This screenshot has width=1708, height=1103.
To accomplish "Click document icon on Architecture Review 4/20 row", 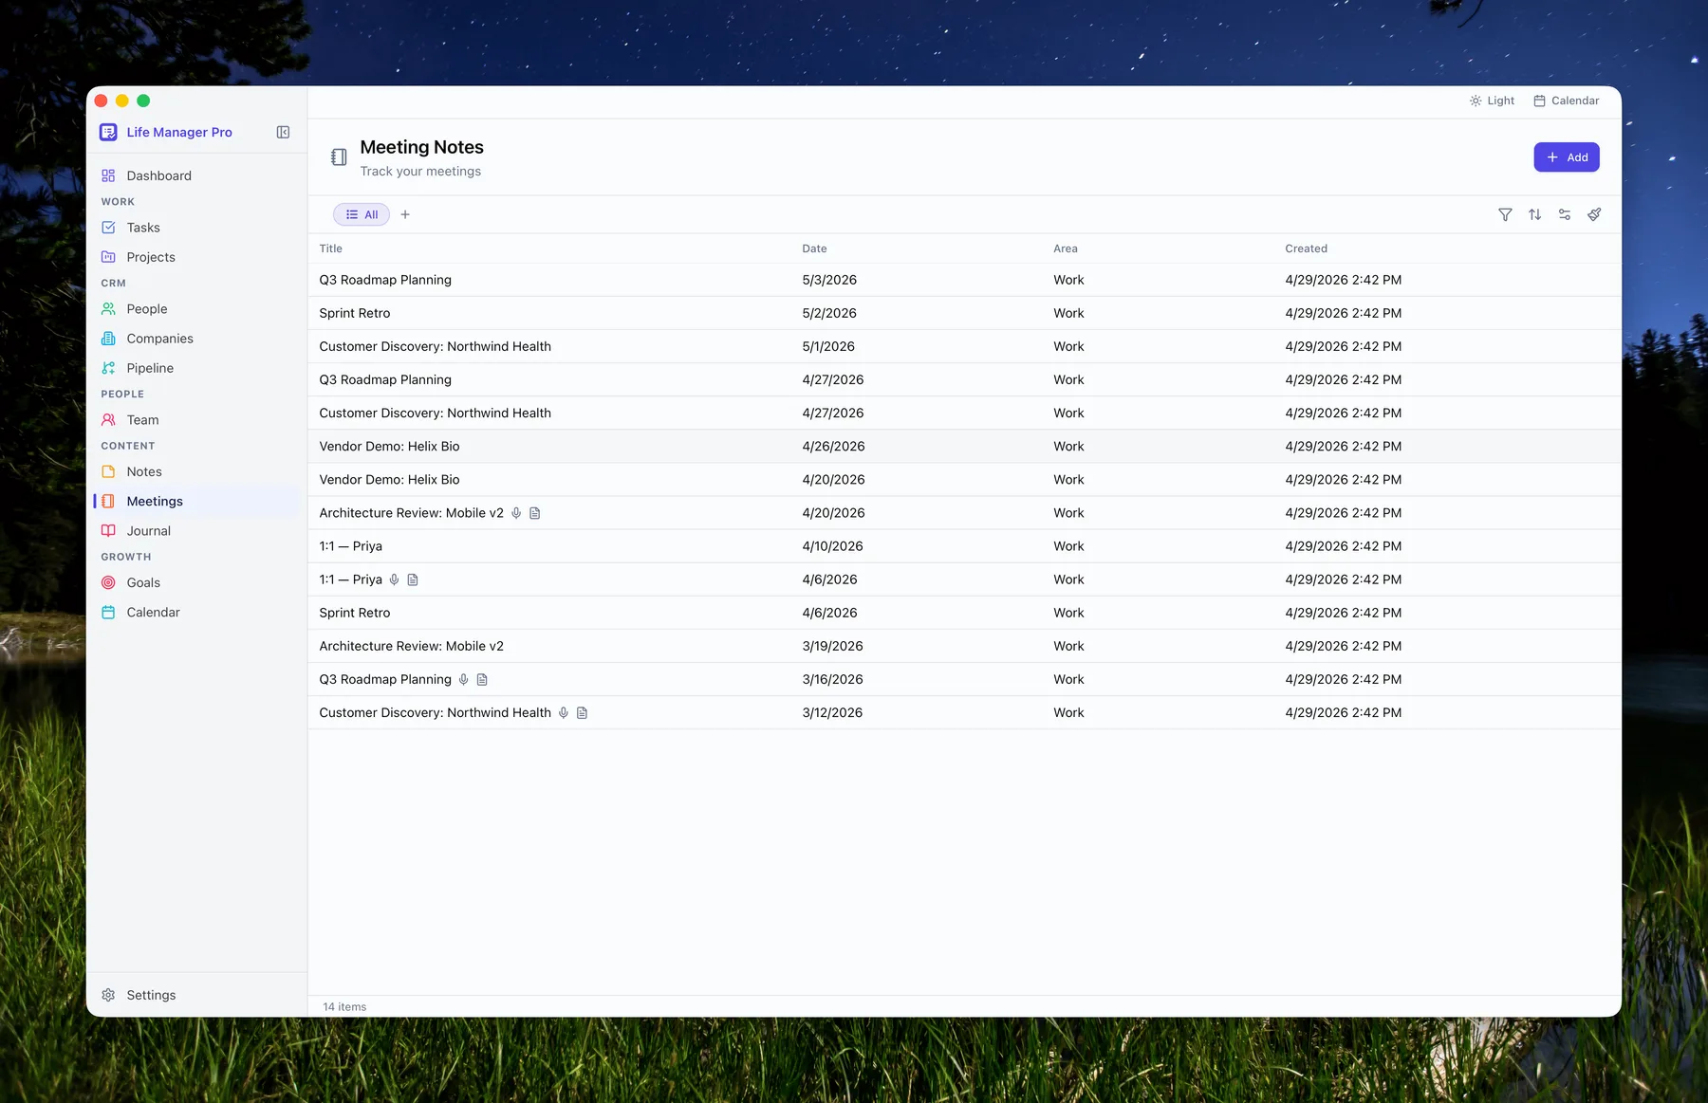I will 535,513.
